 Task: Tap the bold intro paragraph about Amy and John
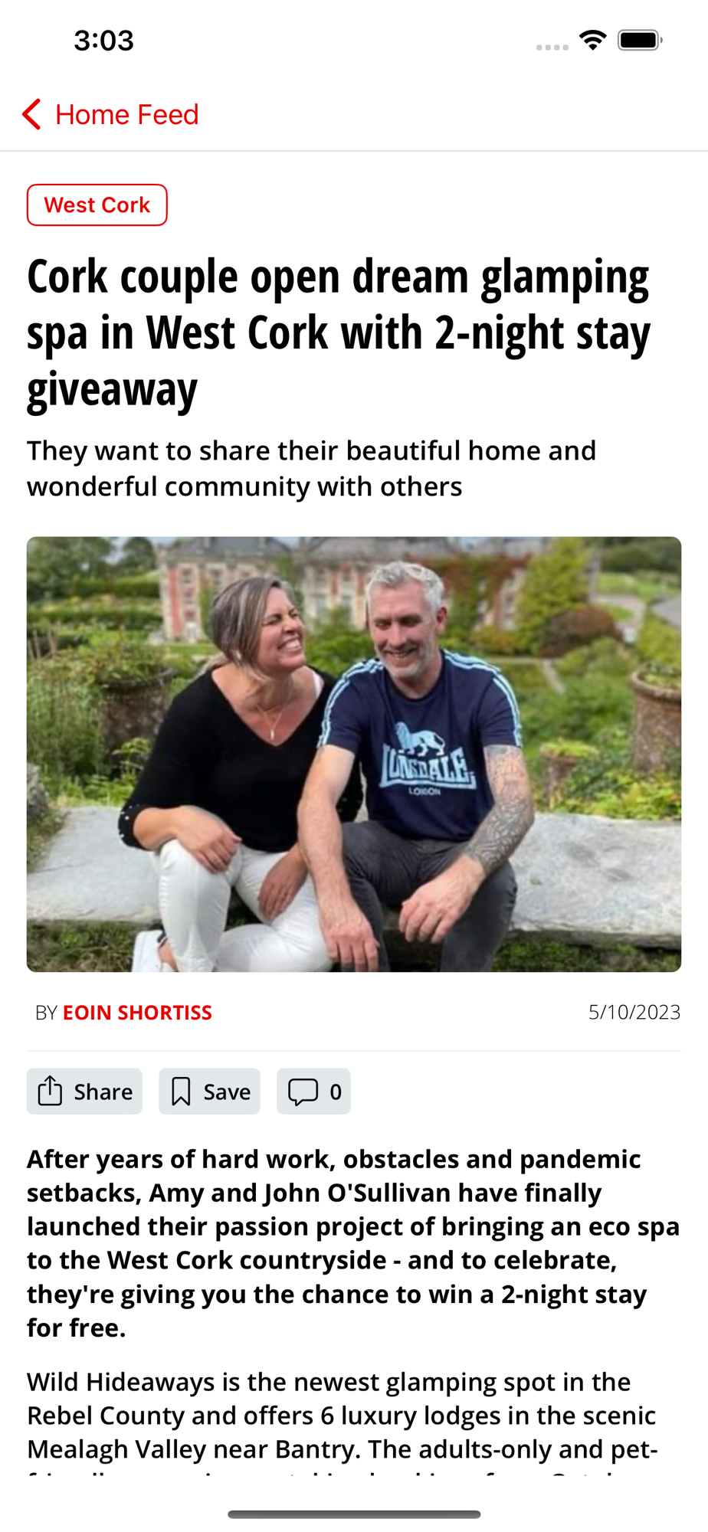tap(353, 1242)
